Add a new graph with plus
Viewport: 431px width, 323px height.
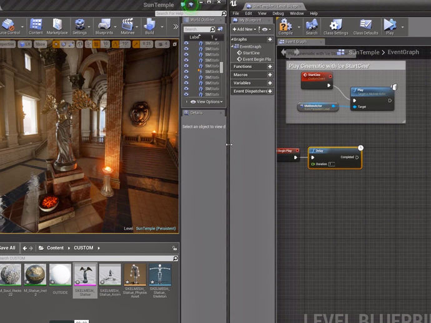click(270, 39)
